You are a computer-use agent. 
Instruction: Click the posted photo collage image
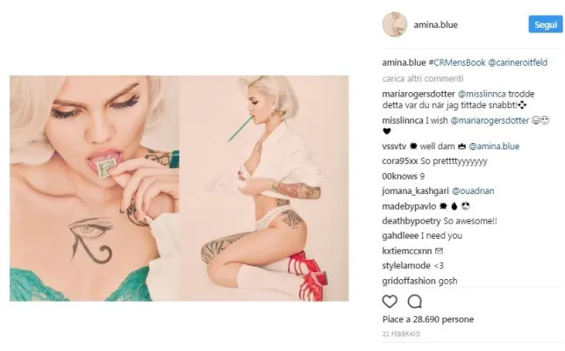click(x=179, y=188)
